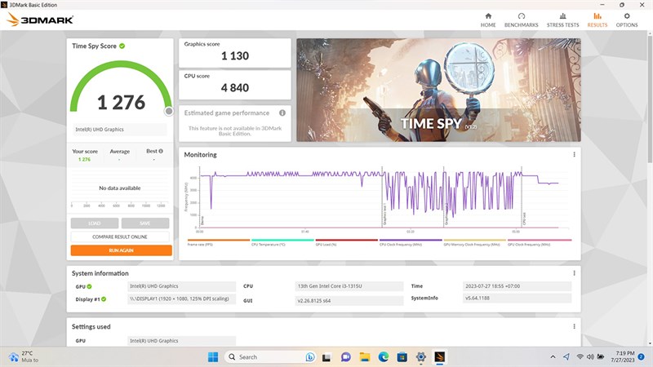Image resolution: width=653 pixels, height=367 pixels.
Task: Click the Time Spy banner image
Action: click(438, 90)
